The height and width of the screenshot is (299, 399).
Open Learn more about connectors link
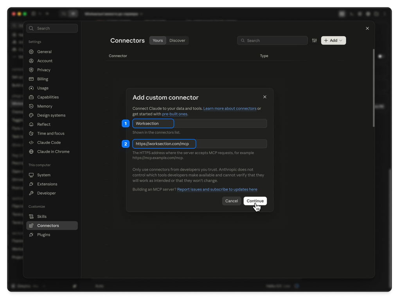(230, 108)
